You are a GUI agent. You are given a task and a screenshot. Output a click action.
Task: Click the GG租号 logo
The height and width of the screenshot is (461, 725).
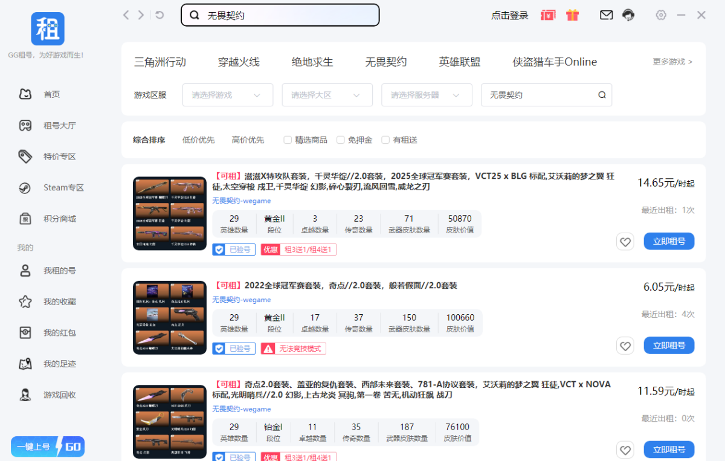click(48, 28)
